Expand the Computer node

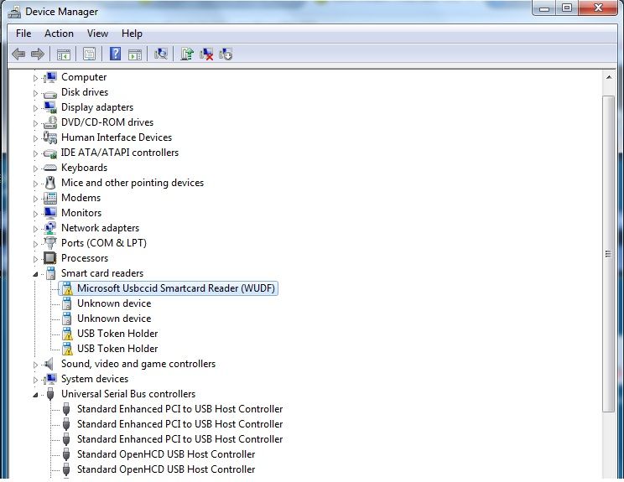(x=35, y=78)
